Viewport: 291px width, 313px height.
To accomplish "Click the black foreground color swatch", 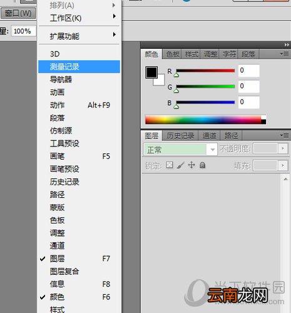I will [151, 73].
